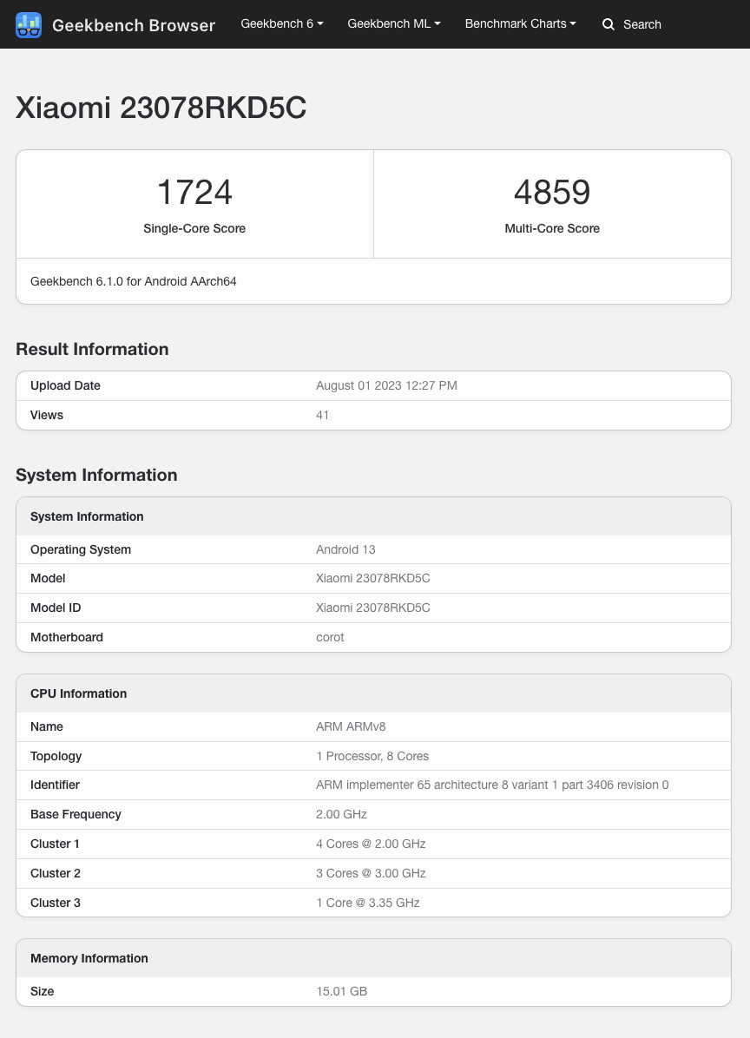Image resolution: width=750 pixels, height=1038 pixels.
Task: Select the Android 13 operating system value
Action: pyautogui.click(x=345, y=549)
